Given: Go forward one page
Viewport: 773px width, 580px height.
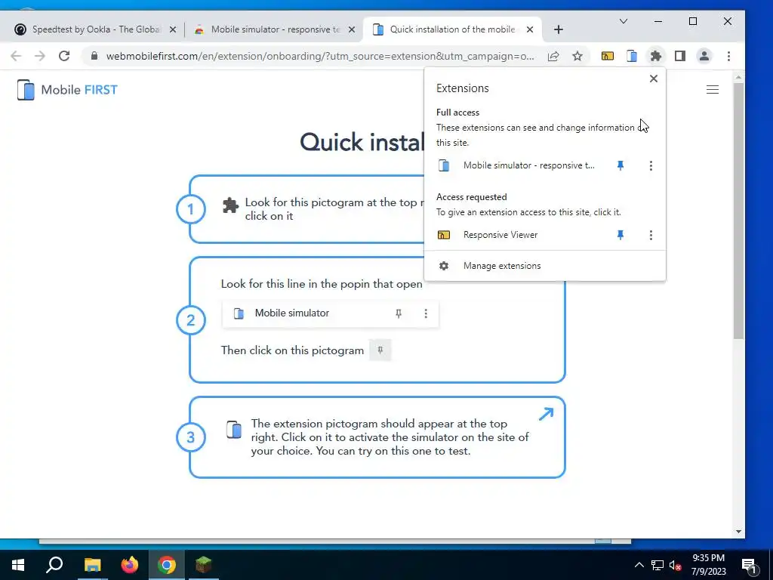Looking at the screenshot, I should [40, 56].
